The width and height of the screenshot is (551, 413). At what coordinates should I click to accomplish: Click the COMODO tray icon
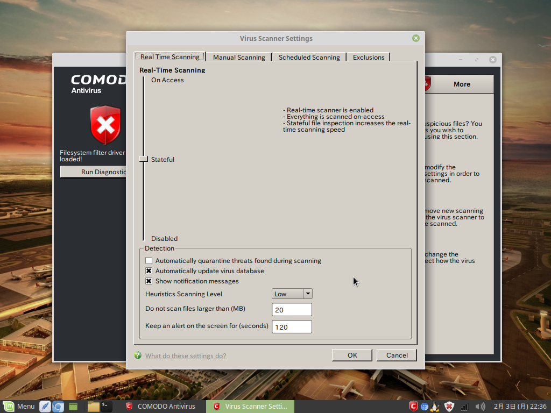[x=413, y=407]
